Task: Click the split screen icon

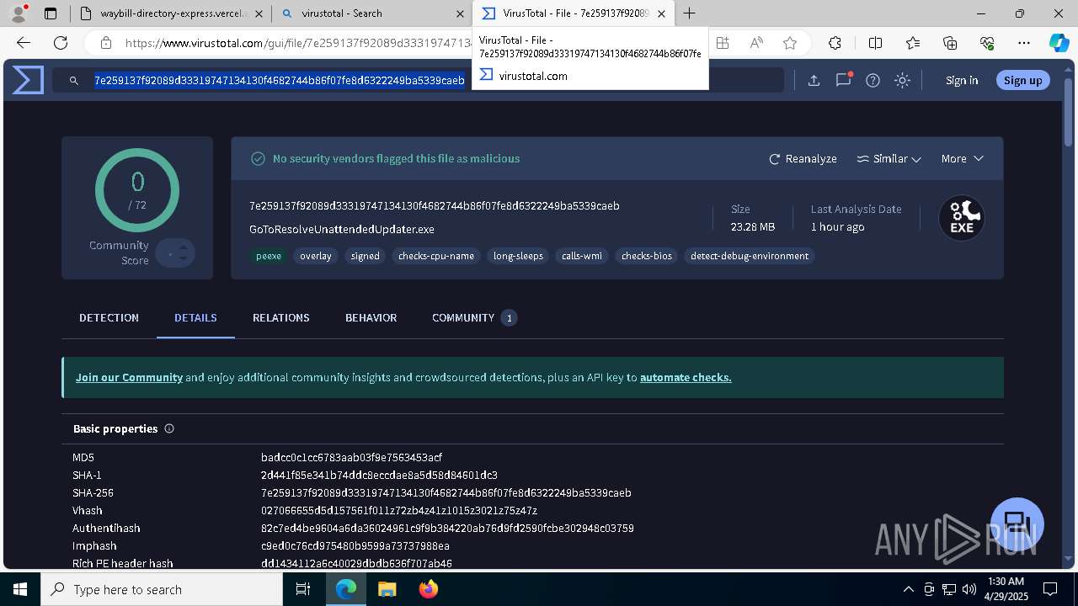Action: [875, 43]
